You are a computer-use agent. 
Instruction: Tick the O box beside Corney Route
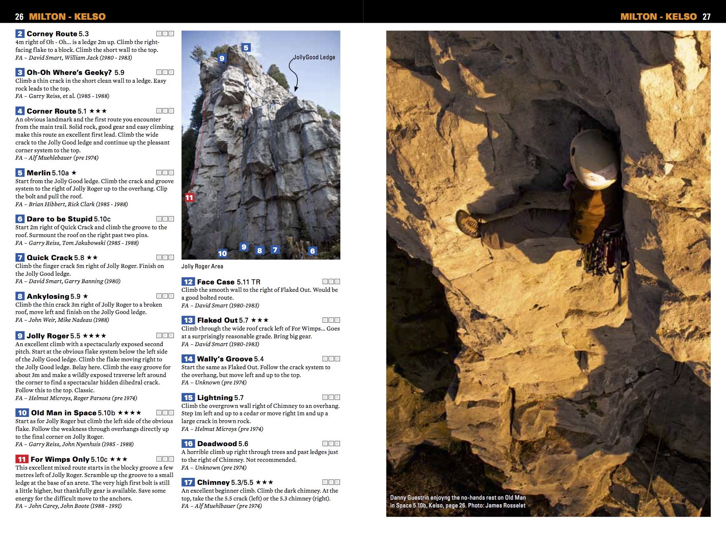[x=159, y=34]
